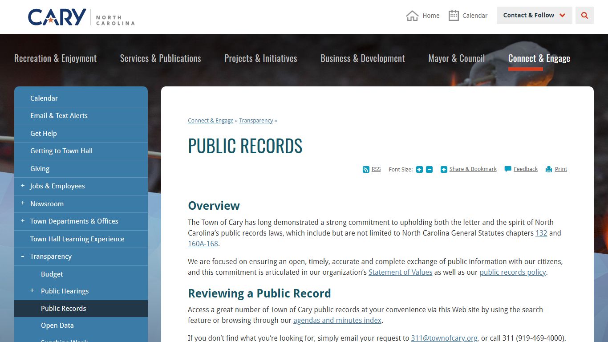The width and height of the screenshot is (608, 342).
Task: Open Calendar text link in header
Action: (475, 16)
